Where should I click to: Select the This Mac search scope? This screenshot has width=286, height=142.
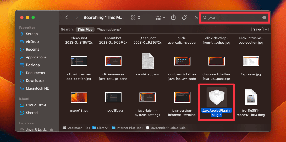tap(85, 30)
